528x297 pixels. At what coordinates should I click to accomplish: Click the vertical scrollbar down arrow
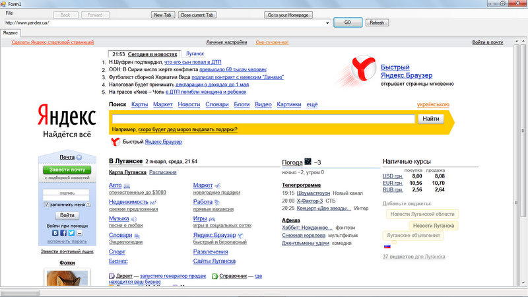click(x=523, y=282)
